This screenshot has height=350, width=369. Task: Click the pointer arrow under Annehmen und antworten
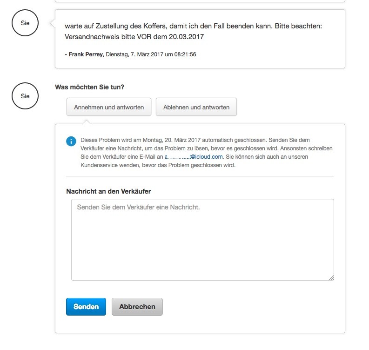87,122
